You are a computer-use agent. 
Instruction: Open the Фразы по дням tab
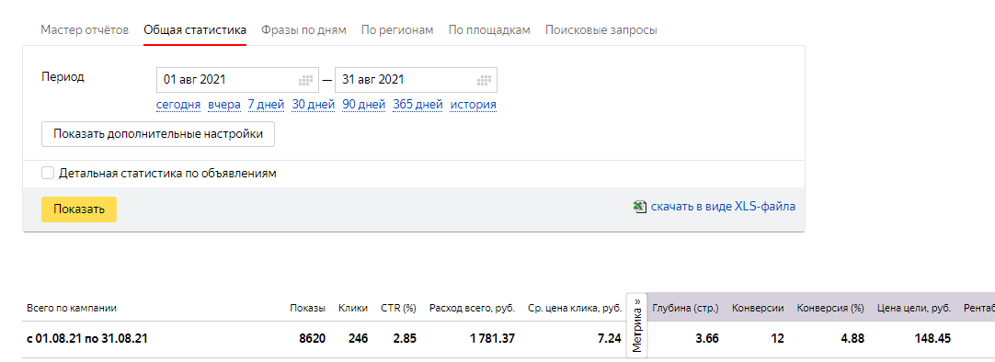(x=304, y=29)
